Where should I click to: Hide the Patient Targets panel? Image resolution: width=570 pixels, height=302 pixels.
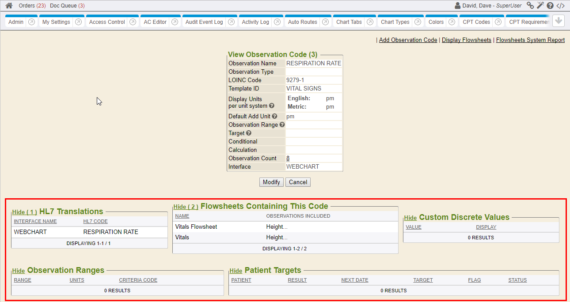click(236, 271)
